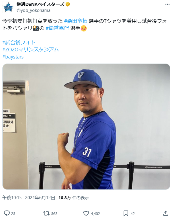This screenshot has width=173, height=220.
Task: Click the 4,402 likes count
Action: pyautogui.click(x=95, y=213)
